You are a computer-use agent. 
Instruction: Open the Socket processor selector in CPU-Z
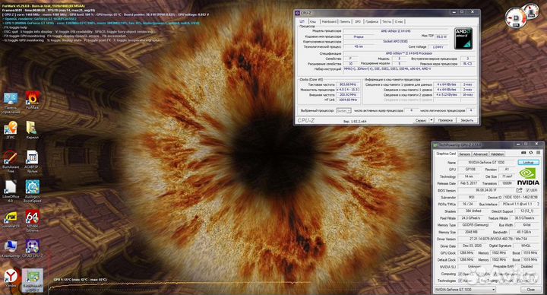pyautogui.click(x=343, y=111)
